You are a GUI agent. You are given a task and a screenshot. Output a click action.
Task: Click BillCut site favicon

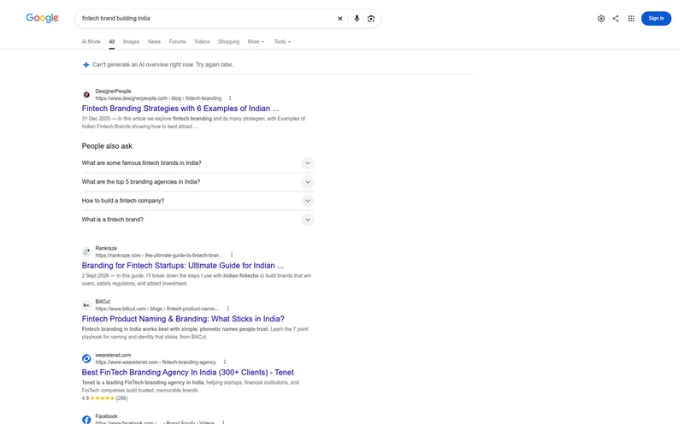pyautogui.click(x=86, y=305)
